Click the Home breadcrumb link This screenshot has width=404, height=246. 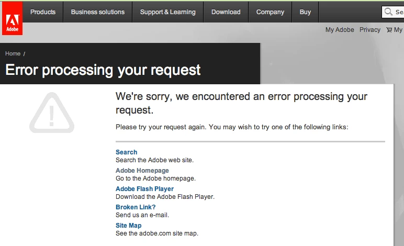[x=13, y=53]
